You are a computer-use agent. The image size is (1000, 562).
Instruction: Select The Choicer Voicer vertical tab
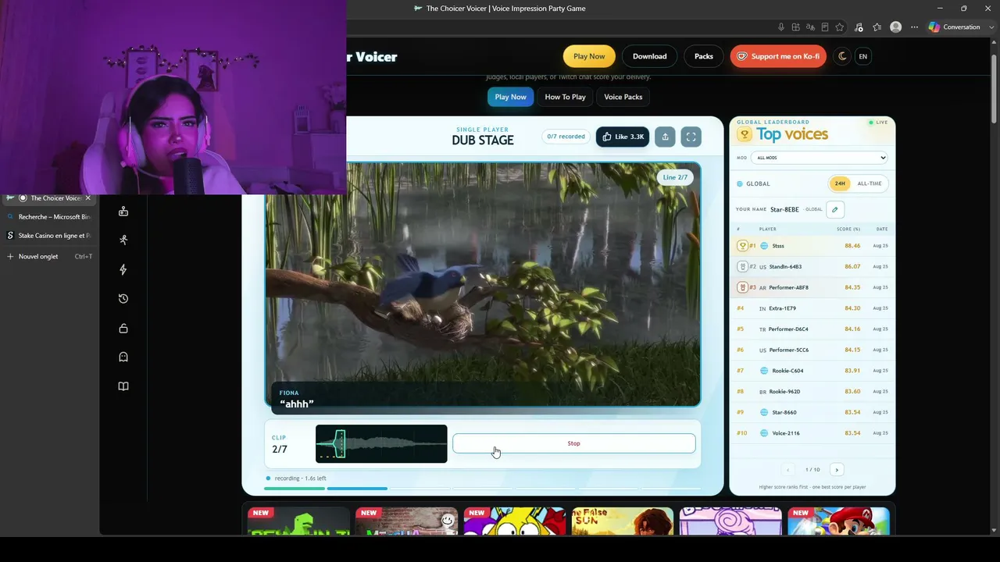coord(48,198)
